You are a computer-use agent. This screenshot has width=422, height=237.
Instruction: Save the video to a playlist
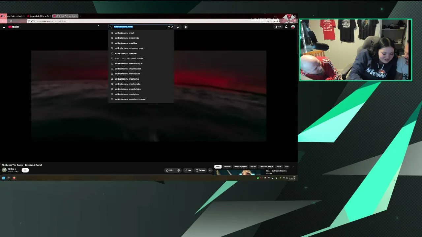coord(200,170)
